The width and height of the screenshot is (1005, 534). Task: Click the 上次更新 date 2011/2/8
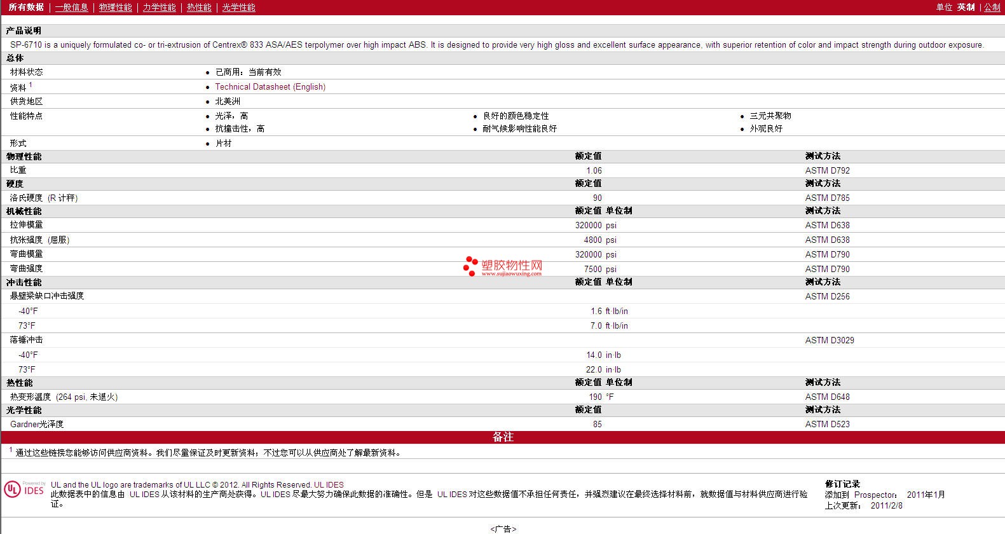pos(886,506)
